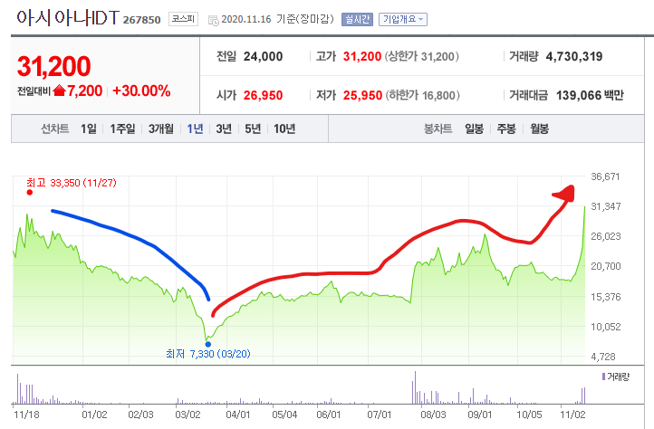Click the 4,728 price axis label

pos(603,357)
